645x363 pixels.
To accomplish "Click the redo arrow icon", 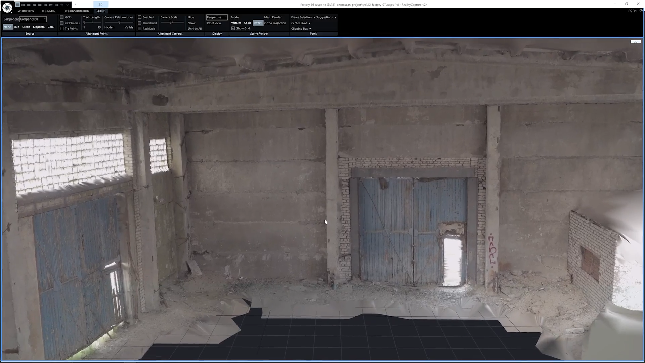I will coord(67,5).
